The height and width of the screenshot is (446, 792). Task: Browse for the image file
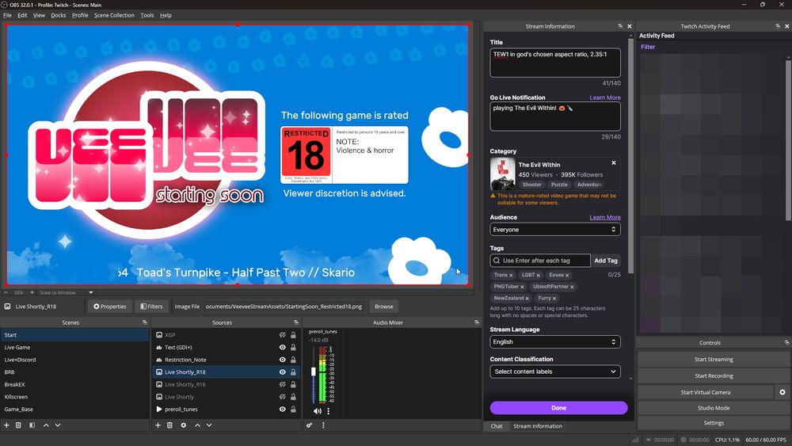click(x=384, y=307)
